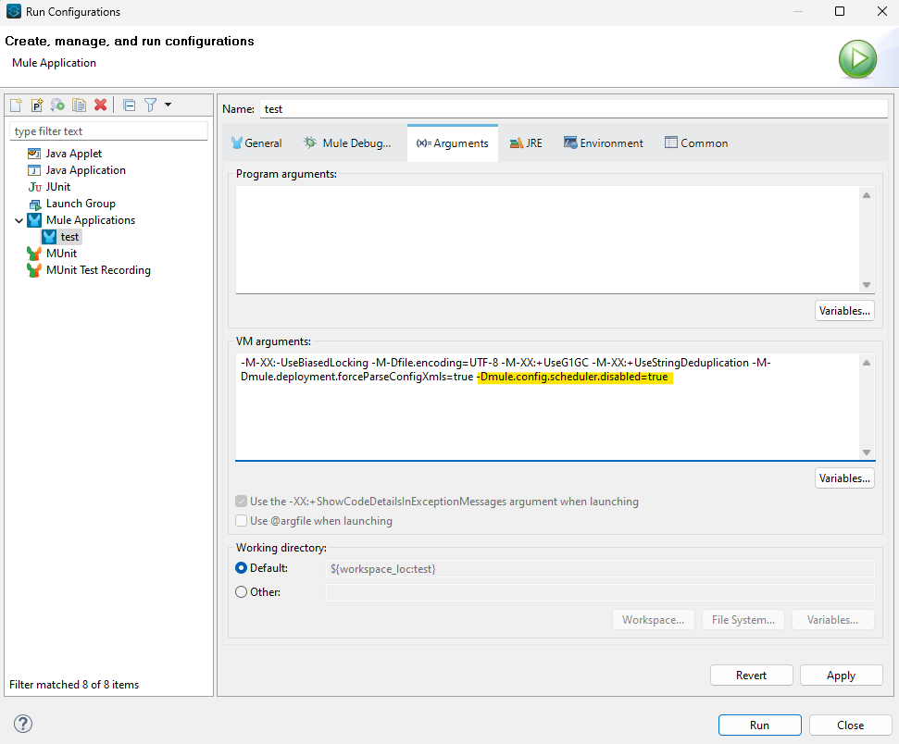Image resolution: width=899 pixels, height=744 pixels.
Task: Switch to the General tab
Action: click(x=256, y=143)
